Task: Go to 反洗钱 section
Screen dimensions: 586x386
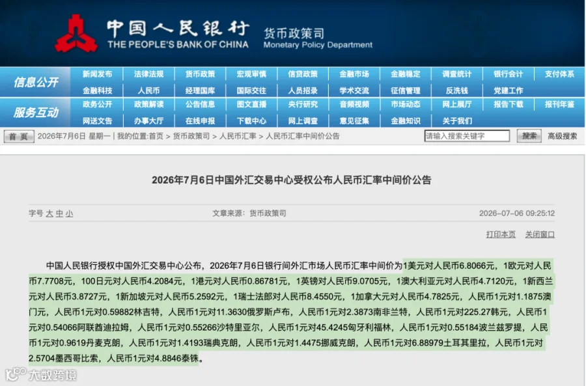Action: [x=456, y=90]
